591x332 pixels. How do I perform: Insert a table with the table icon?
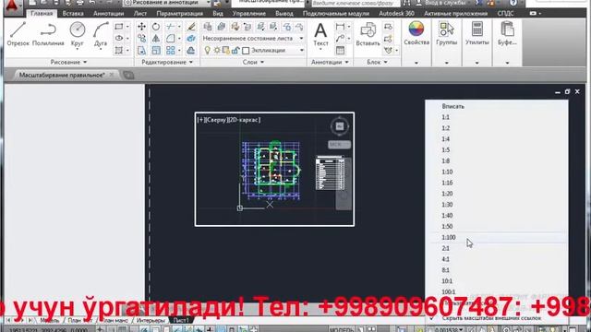tap(340, 50)
